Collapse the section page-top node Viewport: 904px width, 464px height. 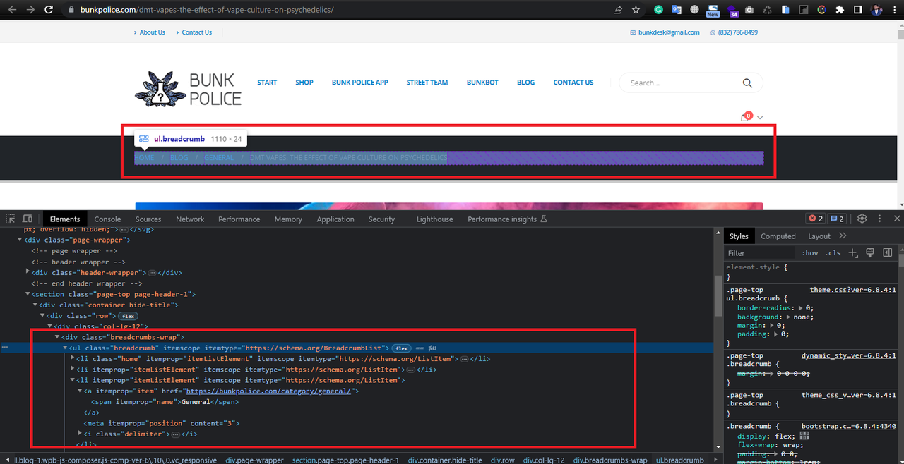pos(28,294)
